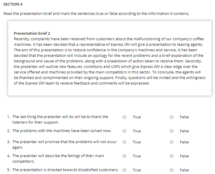Click the statement about dissatisfied customers
This screenshot has height=174, width=215.
[65, 170]
